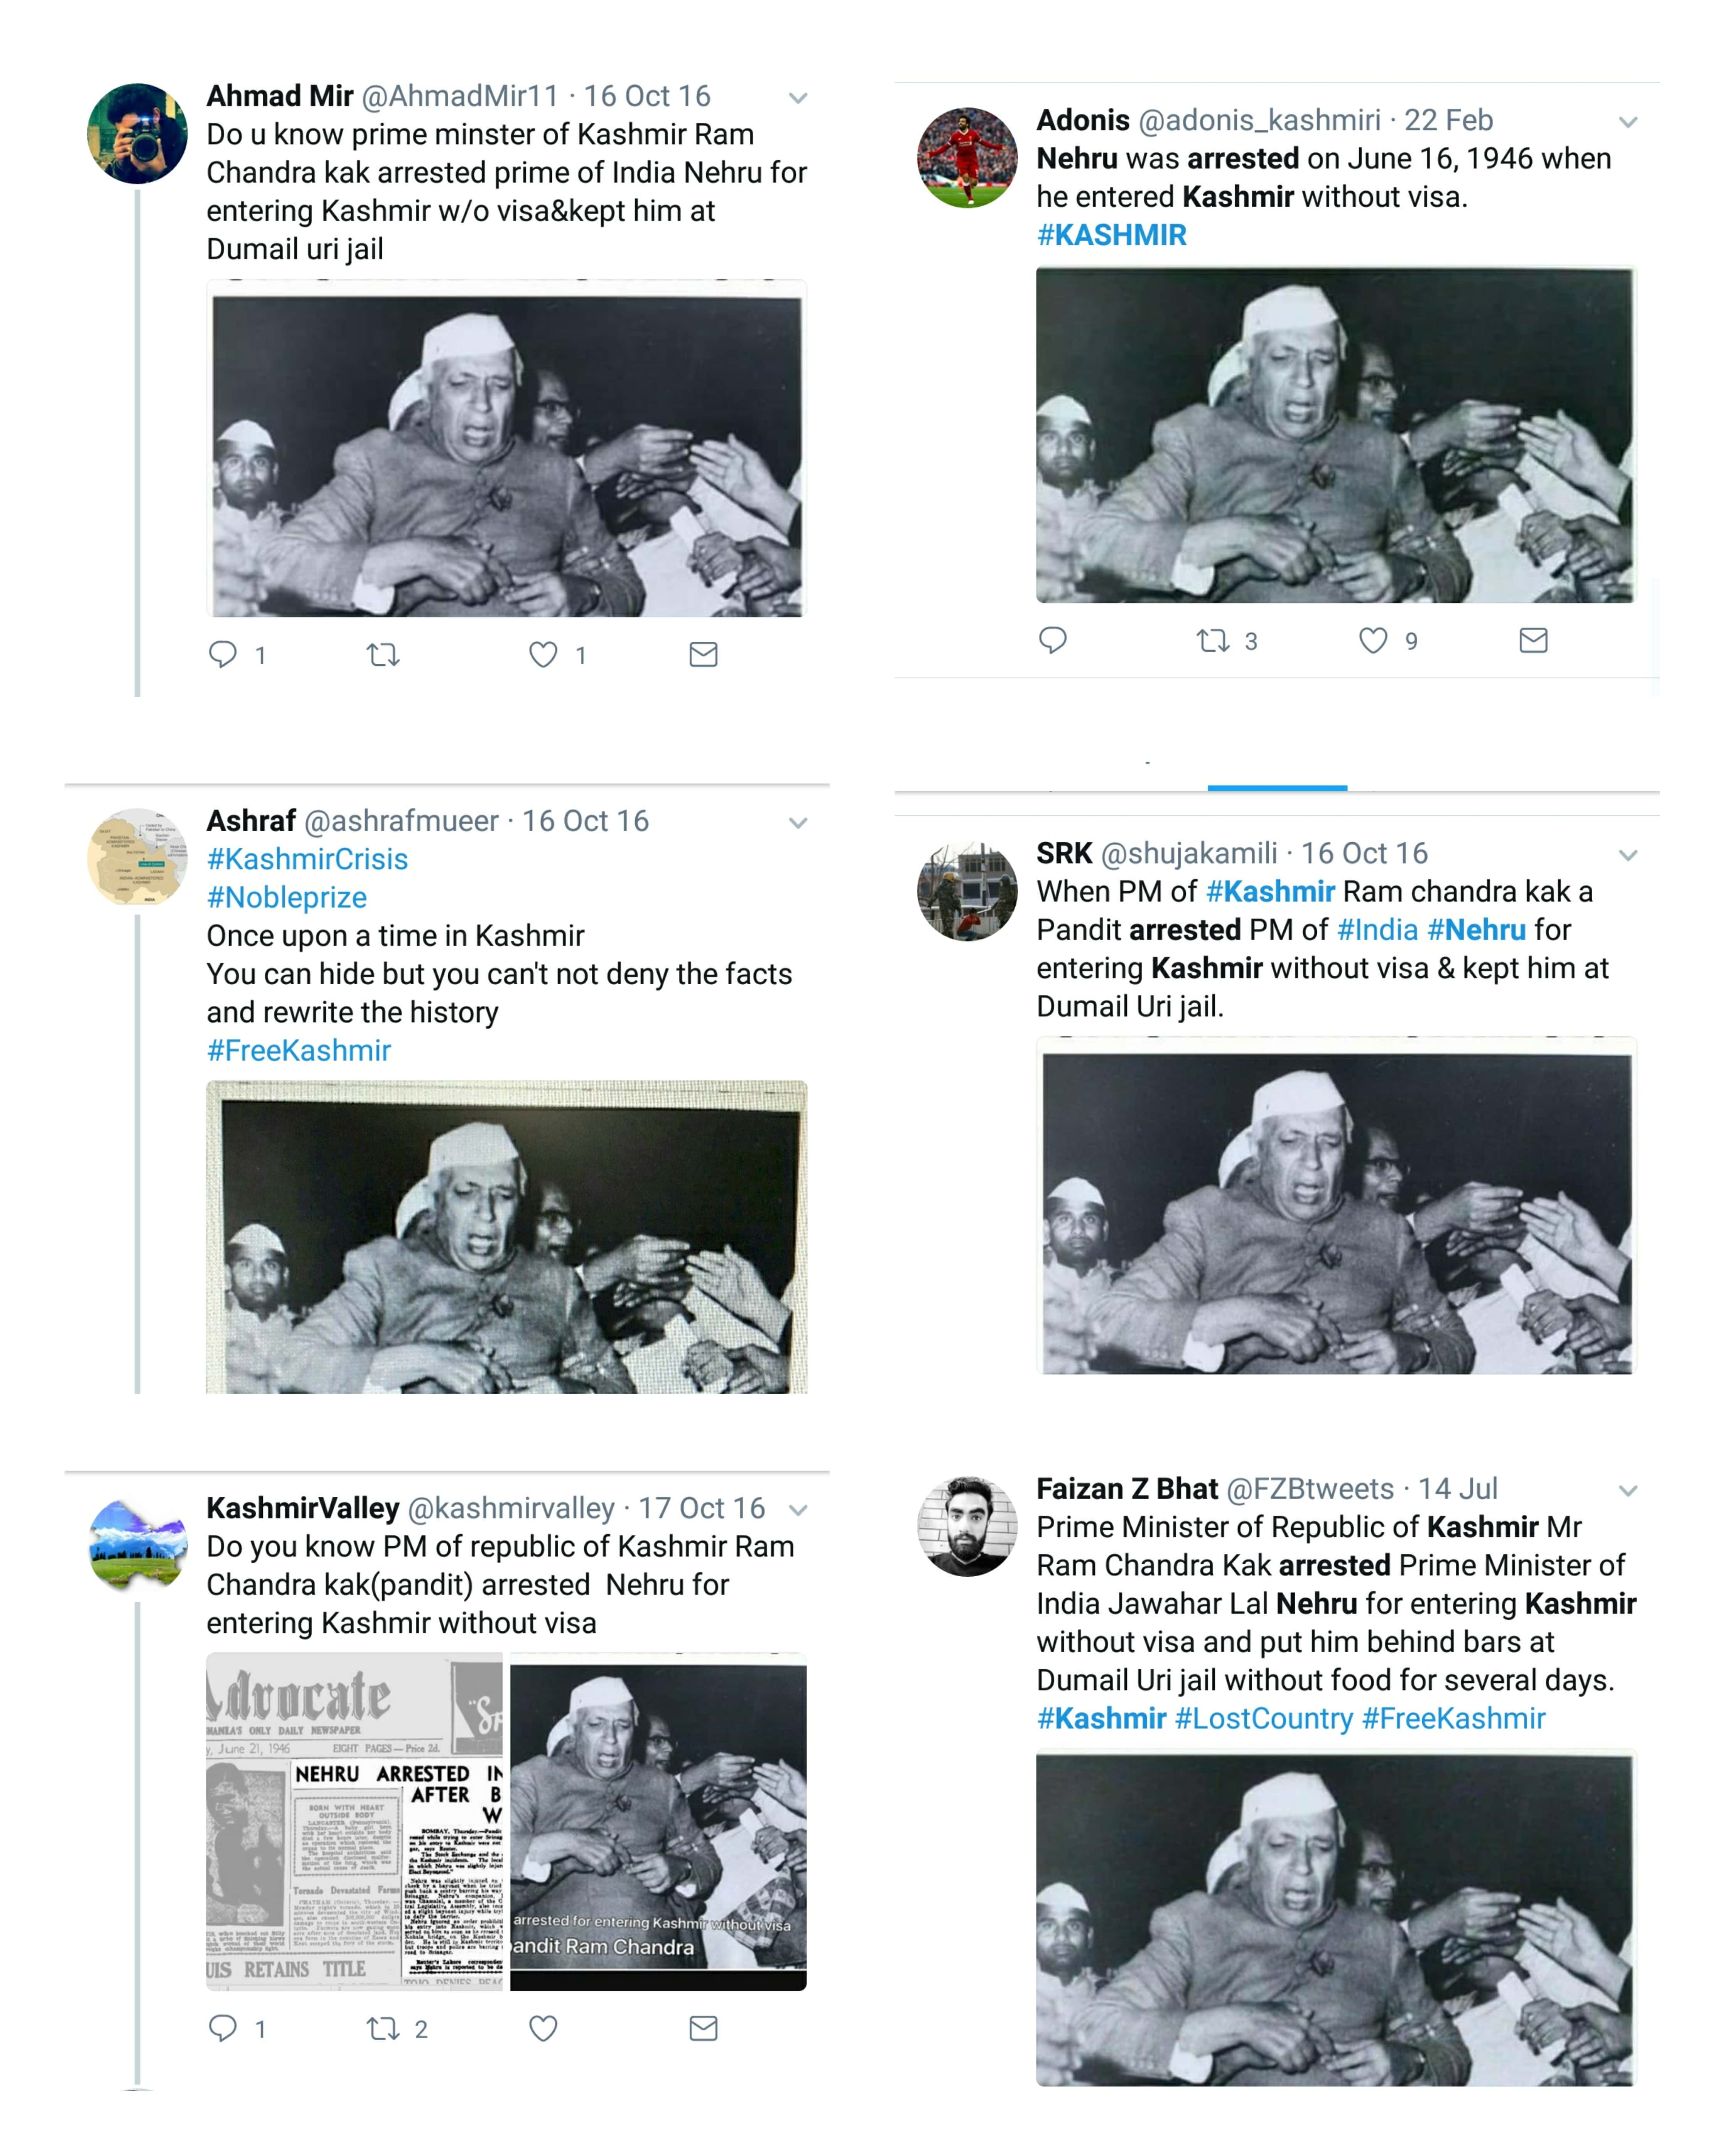Like Ahmad Mir's tweet

point(543,654)
